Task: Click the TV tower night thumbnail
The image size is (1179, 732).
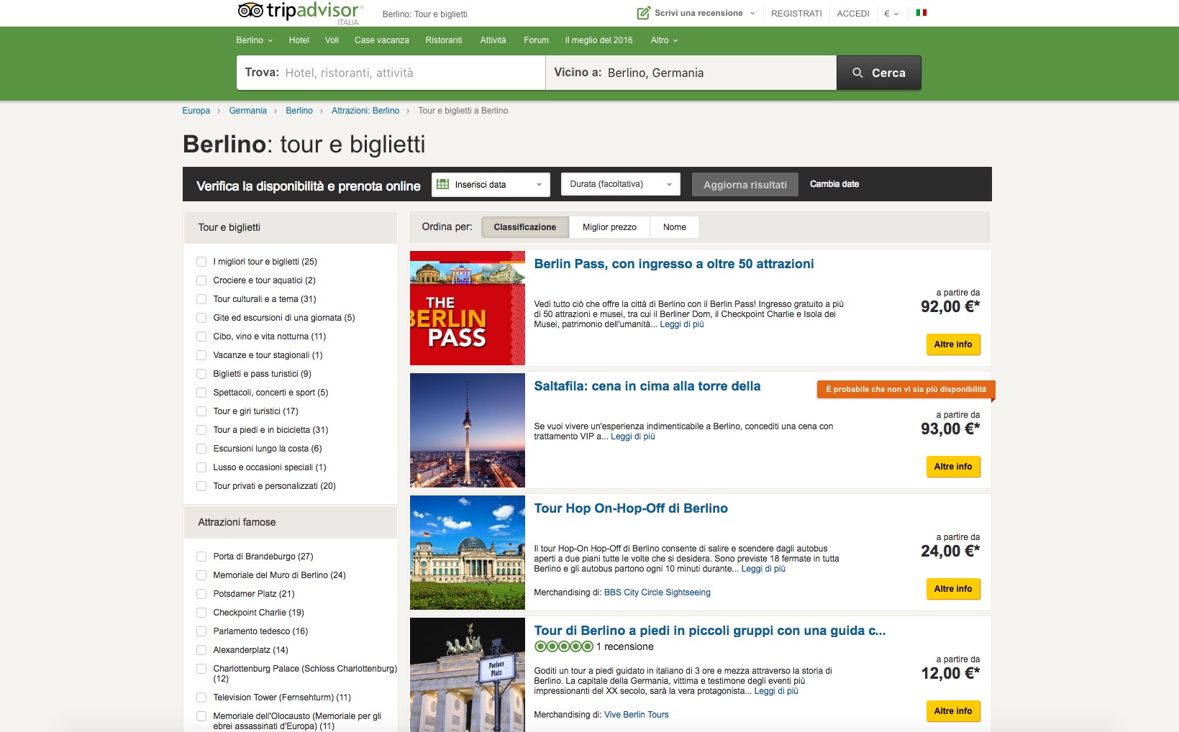Action: (x=468, y=430)
